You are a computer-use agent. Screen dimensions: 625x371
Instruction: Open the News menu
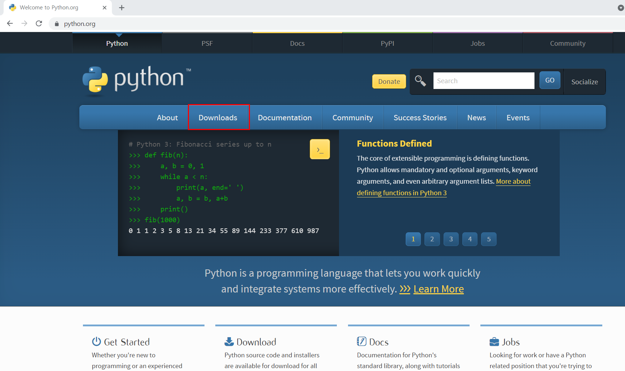[x=477, y=118]
